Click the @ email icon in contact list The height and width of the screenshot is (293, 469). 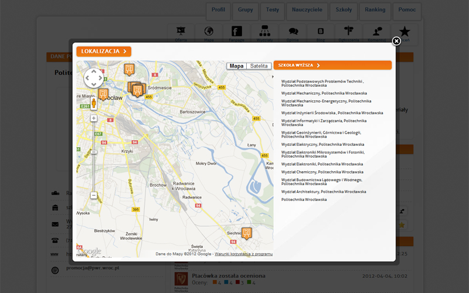[x=55, y=270]
